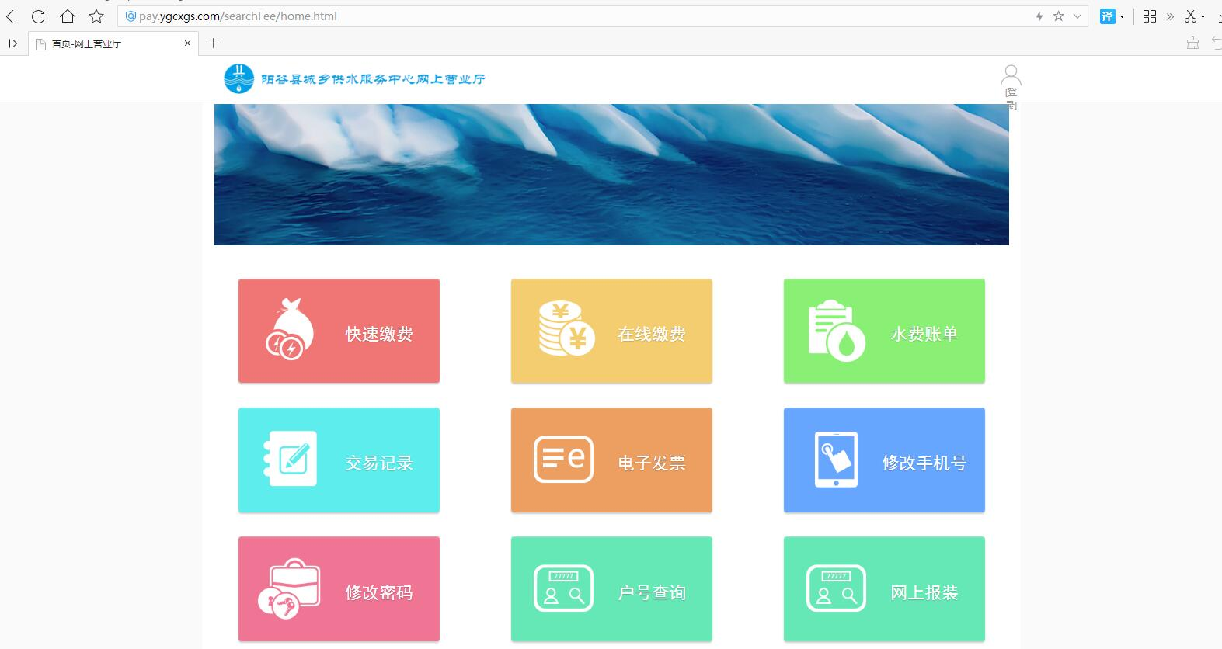Open the 在线缴费 online payment tile

point(611,331)
